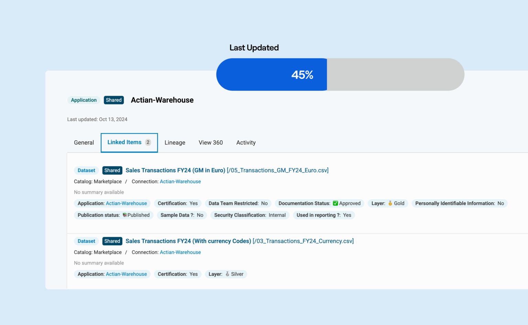Click 'Certification: Yes' tag in currency Codes dataset
This screenshot has width=528, height=325.
[178, 274]
